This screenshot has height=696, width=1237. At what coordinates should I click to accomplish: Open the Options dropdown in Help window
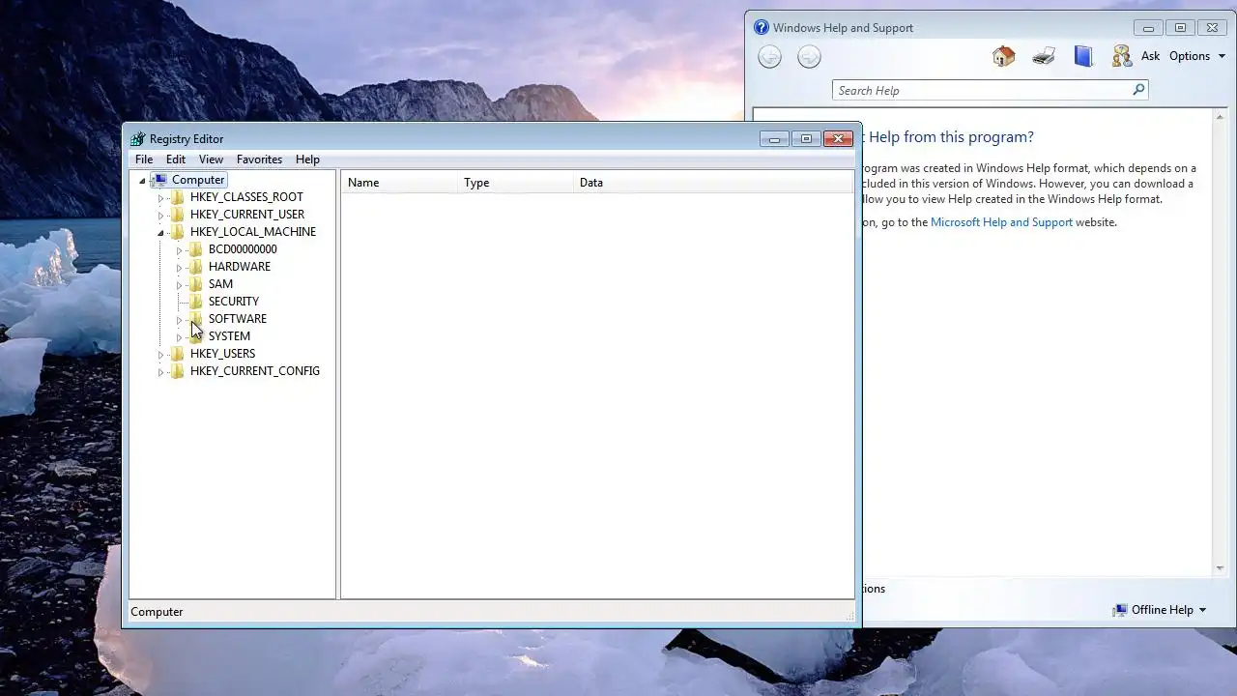coord(1197,56)
